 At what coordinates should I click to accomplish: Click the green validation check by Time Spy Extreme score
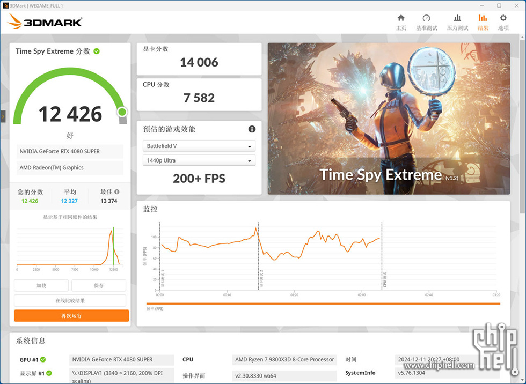pyautogui.click(x=97, y=51)
